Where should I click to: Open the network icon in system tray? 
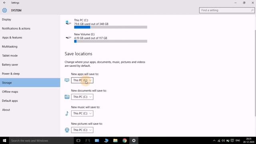pos(219,140)
